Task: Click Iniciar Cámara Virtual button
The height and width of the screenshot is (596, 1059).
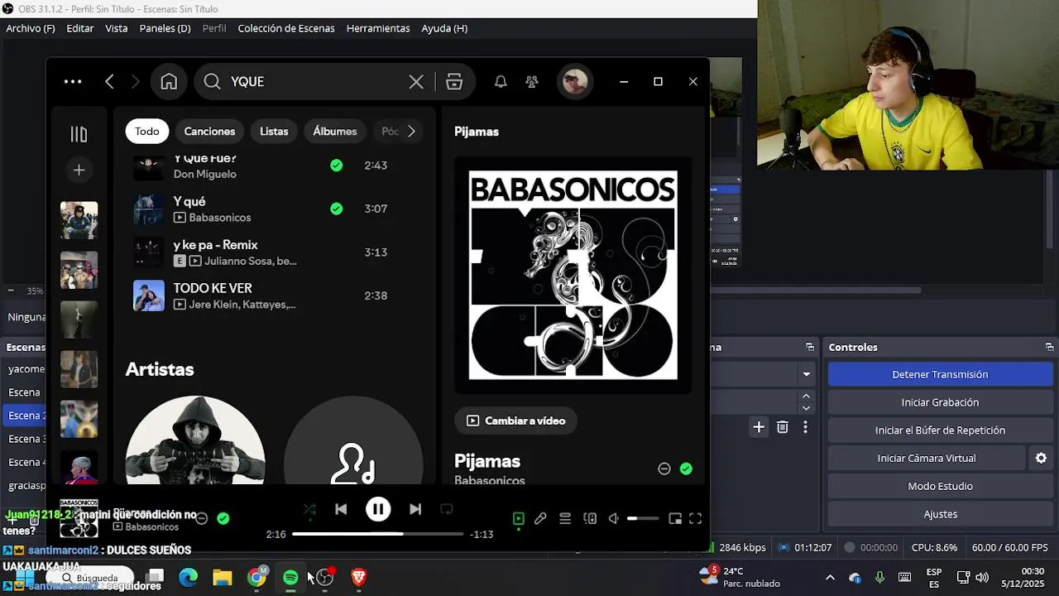Action: (927, 458)
